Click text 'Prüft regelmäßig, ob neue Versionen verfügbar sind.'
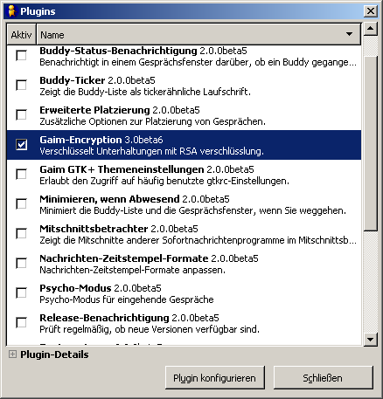383x399 pixels. 150,329
